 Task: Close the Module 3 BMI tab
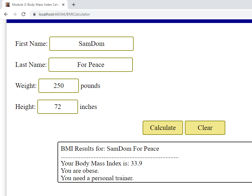[x=63, y=5]
